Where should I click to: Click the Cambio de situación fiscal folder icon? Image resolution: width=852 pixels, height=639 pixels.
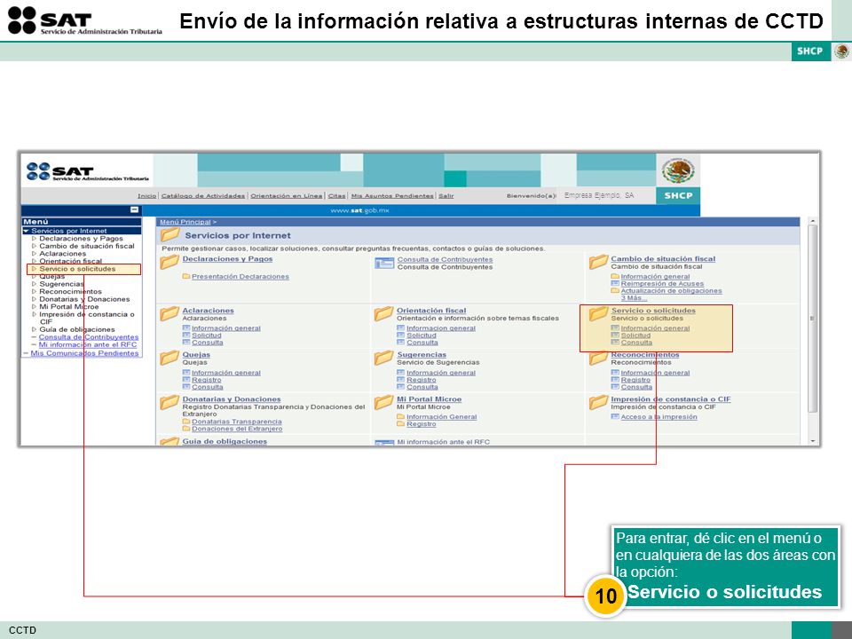(x=597, y=262)
